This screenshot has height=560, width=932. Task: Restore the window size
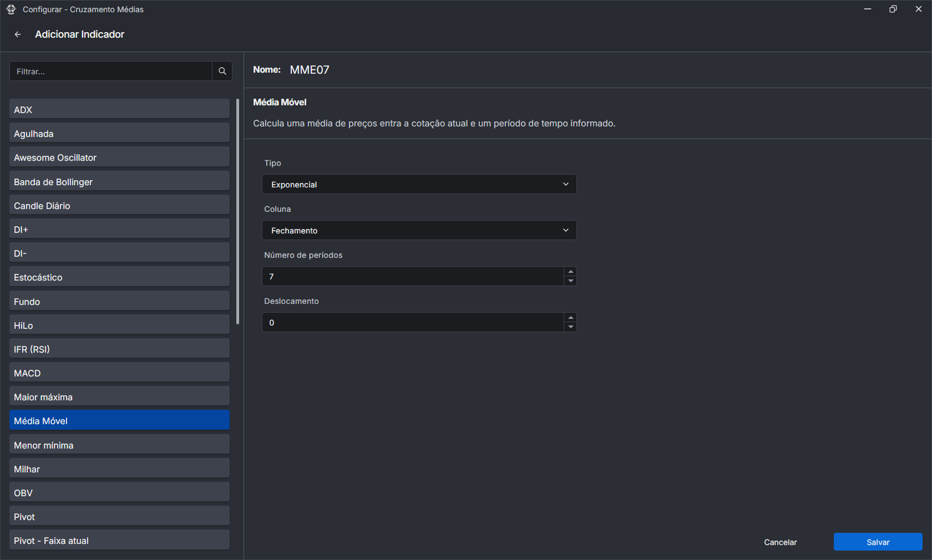click(893, 9)
